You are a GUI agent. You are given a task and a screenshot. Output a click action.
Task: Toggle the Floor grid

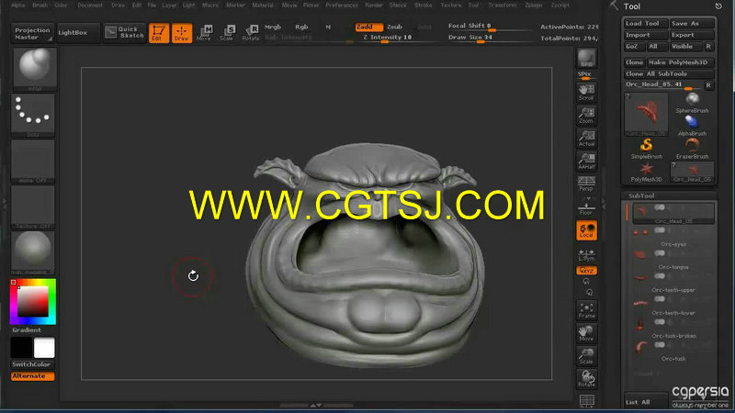click(586, 207)
